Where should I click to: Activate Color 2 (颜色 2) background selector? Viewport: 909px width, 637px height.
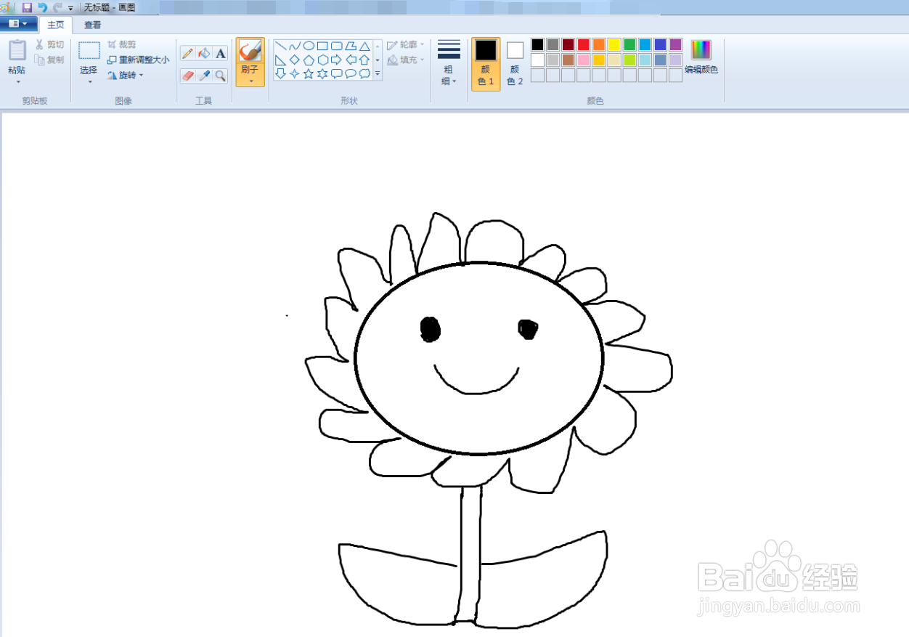tap(515, 64)
